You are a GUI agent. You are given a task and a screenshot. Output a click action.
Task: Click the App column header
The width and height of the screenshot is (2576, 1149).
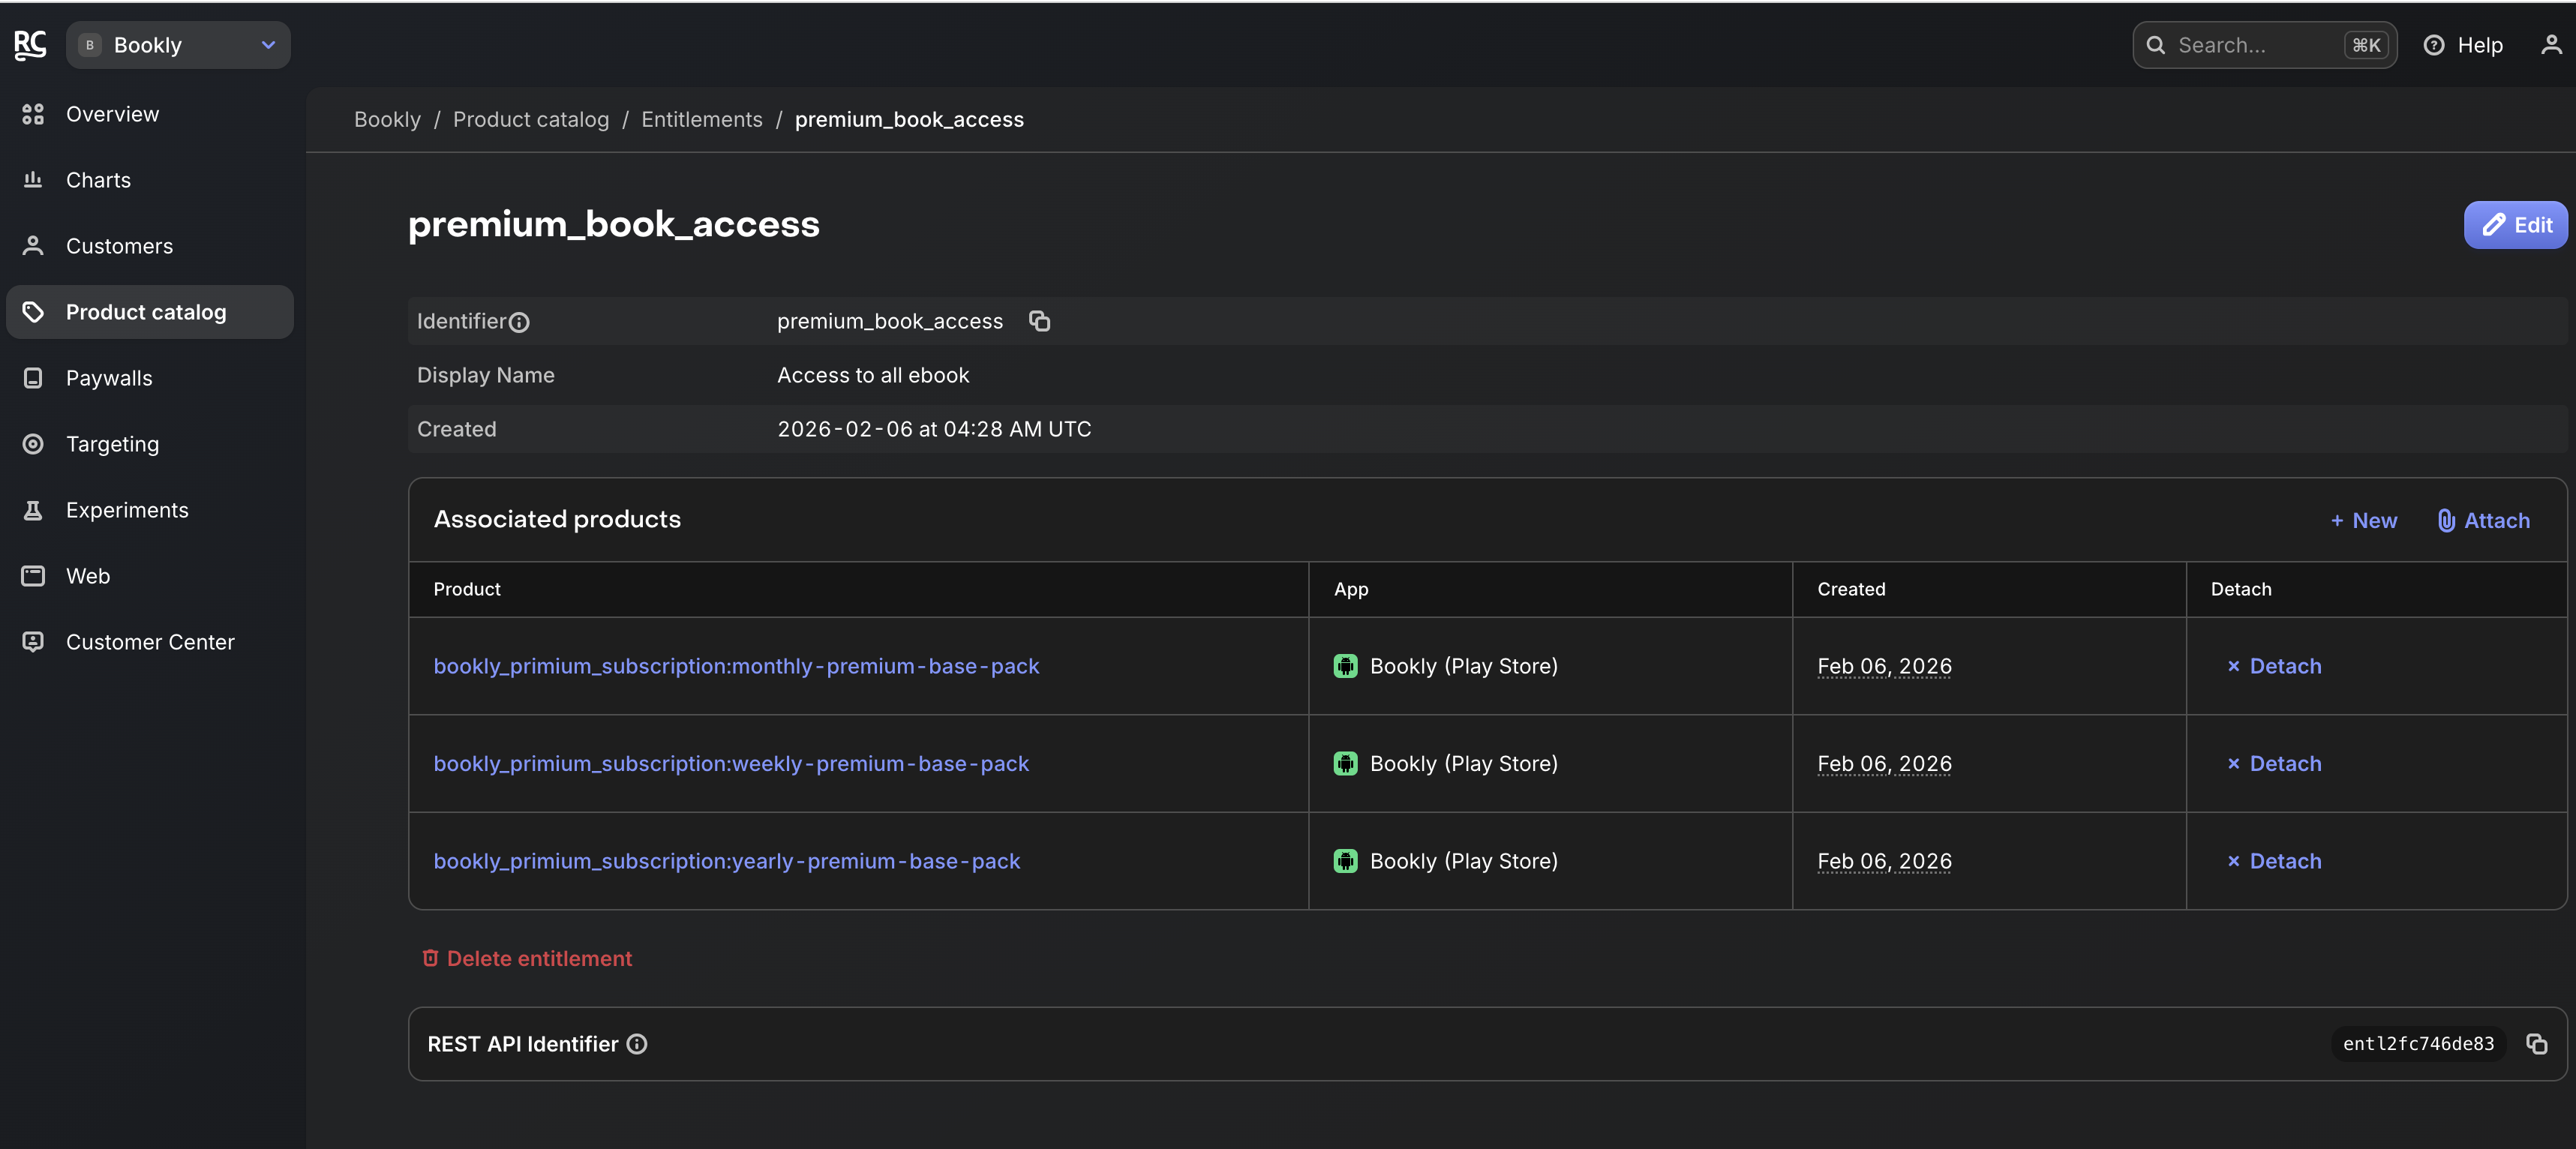click(1351, 589)
